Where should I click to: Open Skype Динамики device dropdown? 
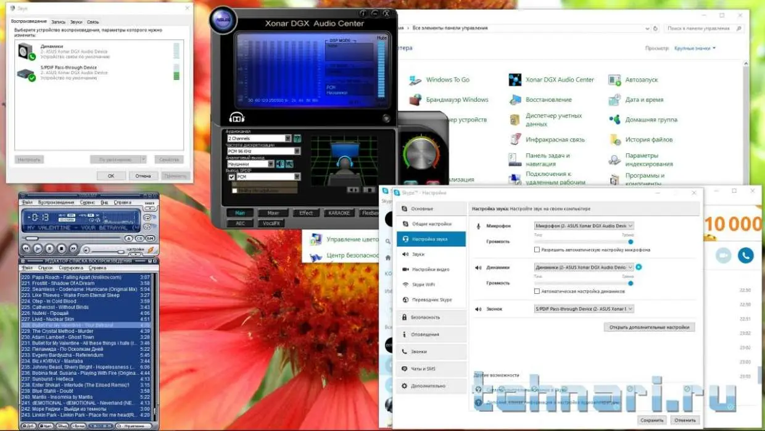point(584,267)
